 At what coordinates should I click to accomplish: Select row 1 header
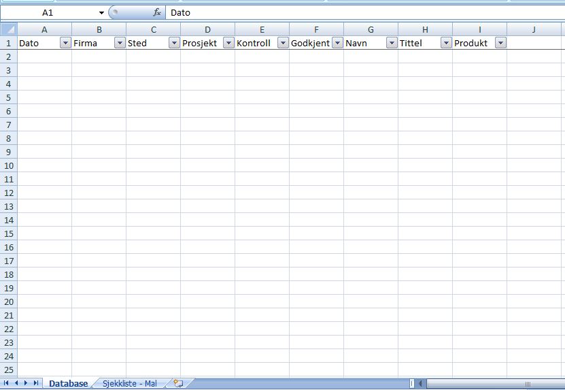pos(9,43)
